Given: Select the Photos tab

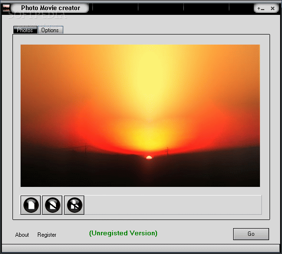Looking at the screenshot, I should click(25, 30).
